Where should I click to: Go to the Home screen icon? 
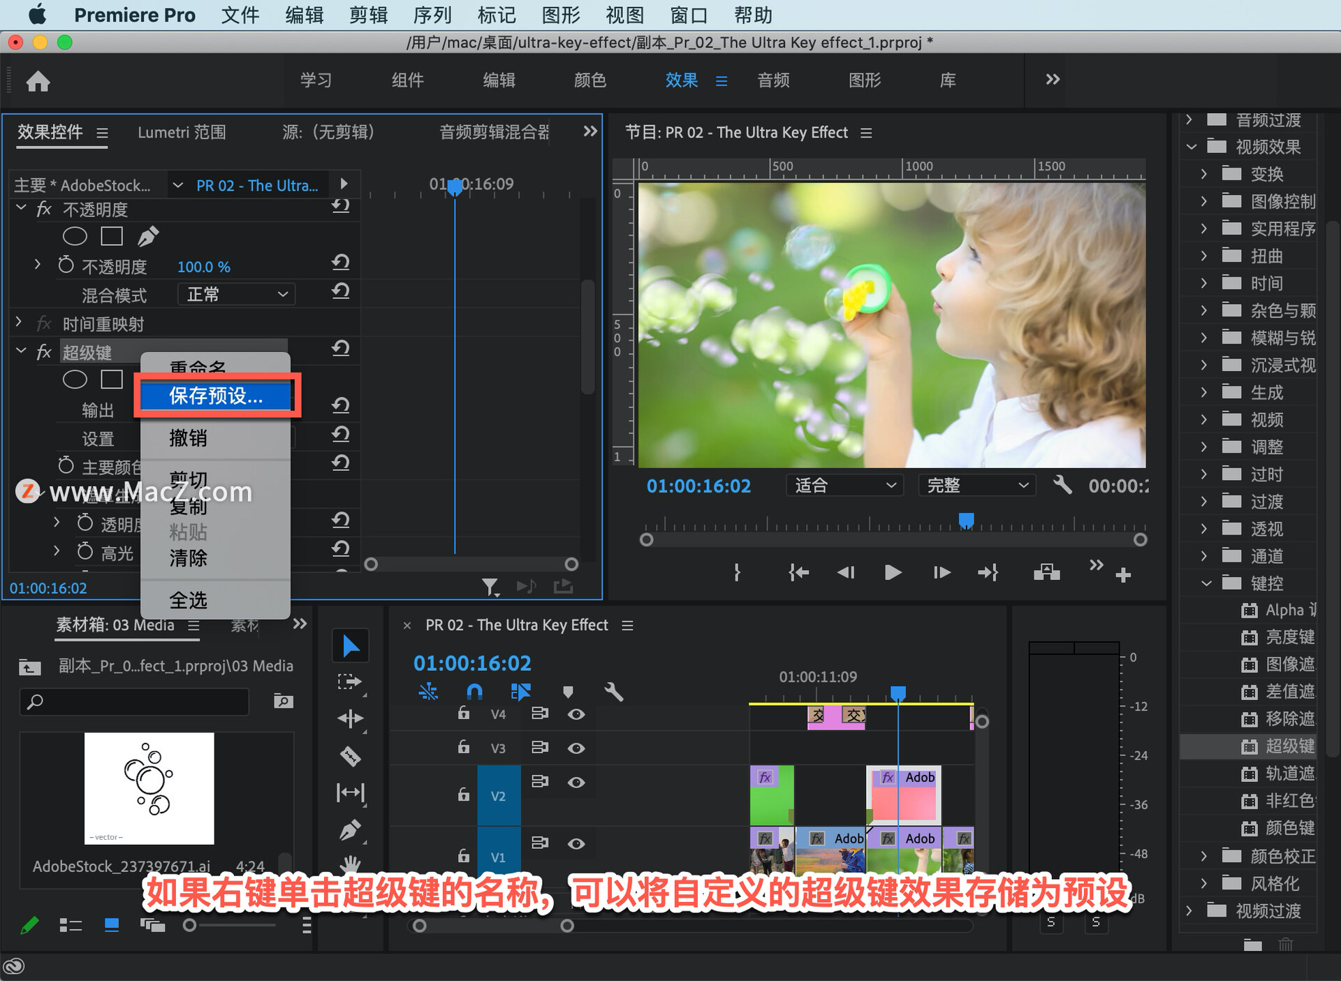coord(38,81)
